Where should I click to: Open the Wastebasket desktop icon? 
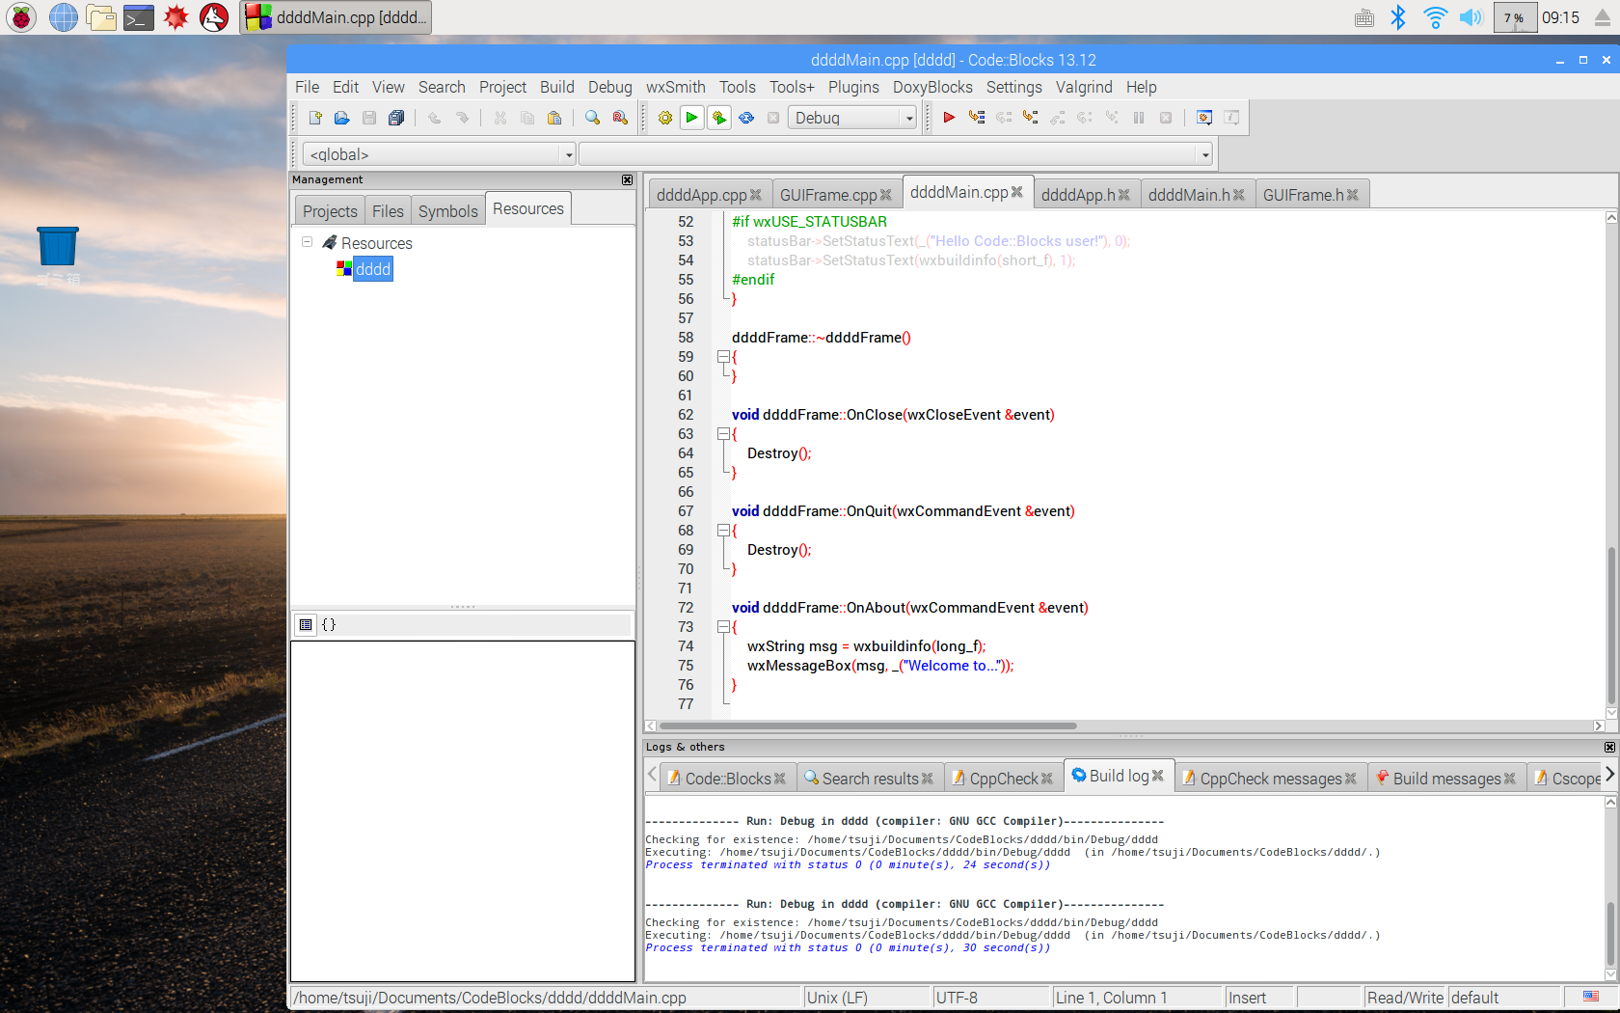(58, 246)
